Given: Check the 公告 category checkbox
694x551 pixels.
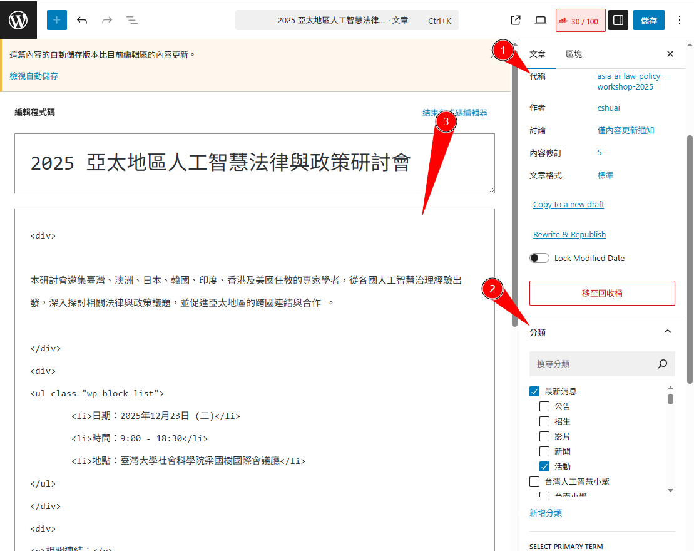Looking at the screenshot, I should point(544,406).
